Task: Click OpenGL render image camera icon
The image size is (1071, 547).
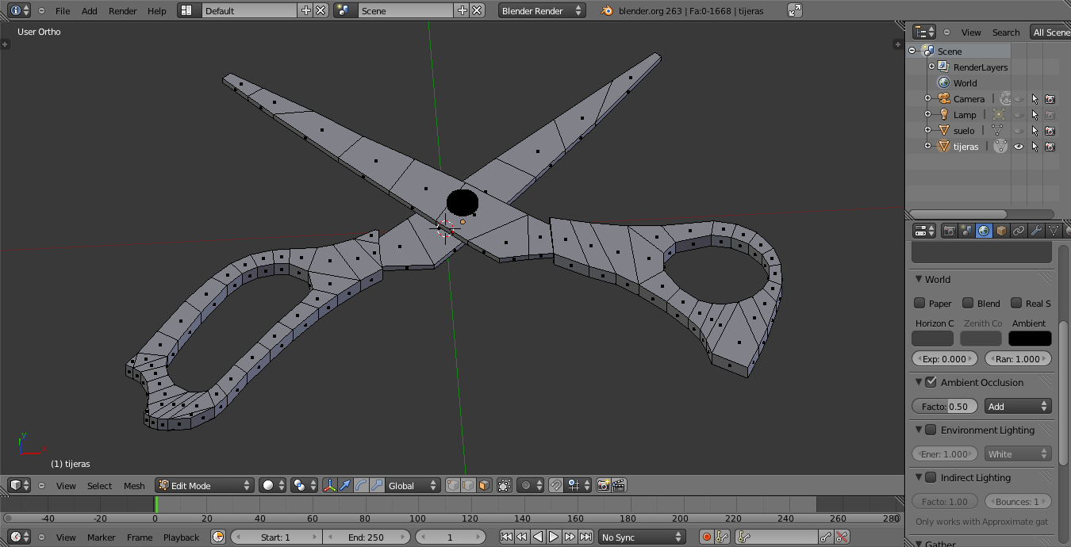Action: [x=603, y=485]
